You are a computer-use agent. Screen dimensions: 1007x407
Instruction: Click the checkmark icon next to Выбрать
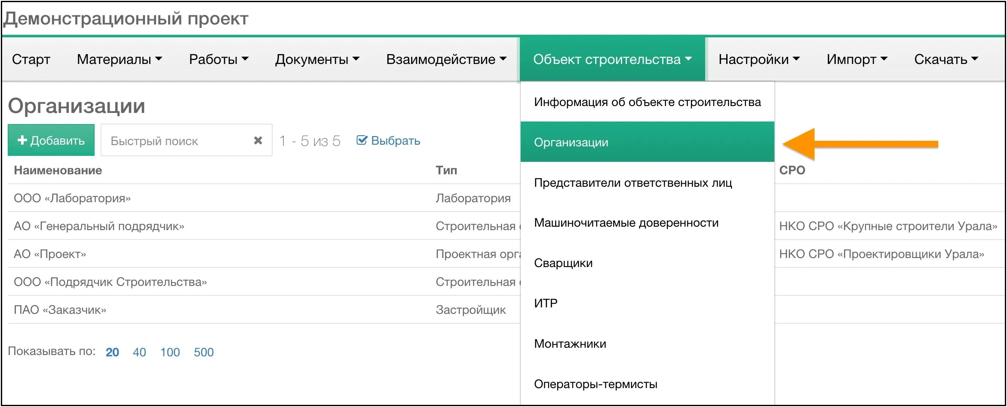pos(362,139)
